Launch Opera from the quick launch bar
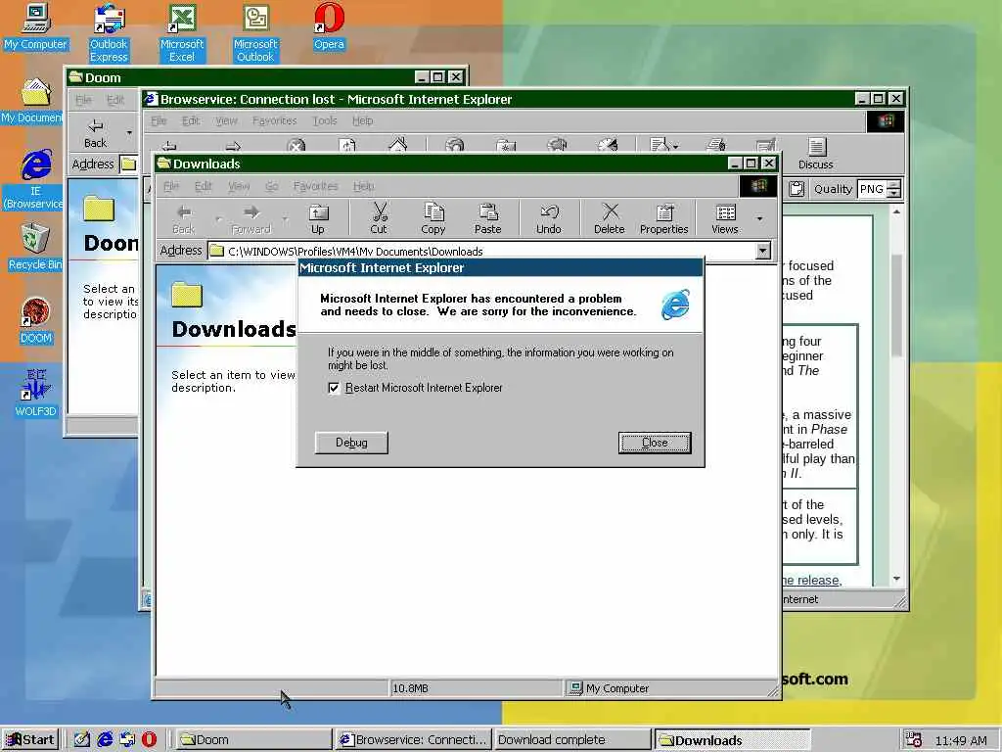Viewport: 1002px width, 752px height. (x=149, y=740)
